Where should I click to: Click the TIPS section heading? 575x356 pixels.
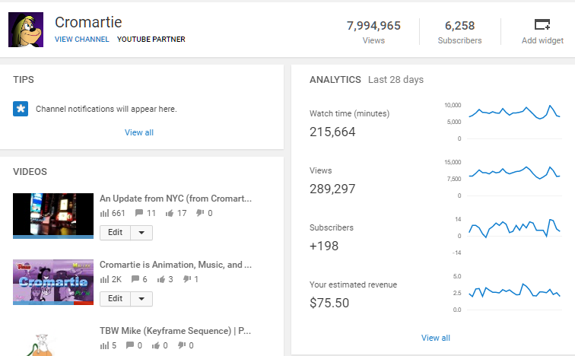pos(24,80)
